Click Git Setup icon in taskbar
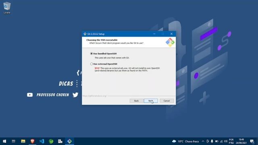 [69, 141]
